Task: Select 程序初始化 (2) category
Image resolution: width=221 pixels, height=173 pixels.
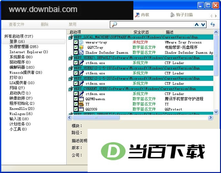Action: coord(22,103)
